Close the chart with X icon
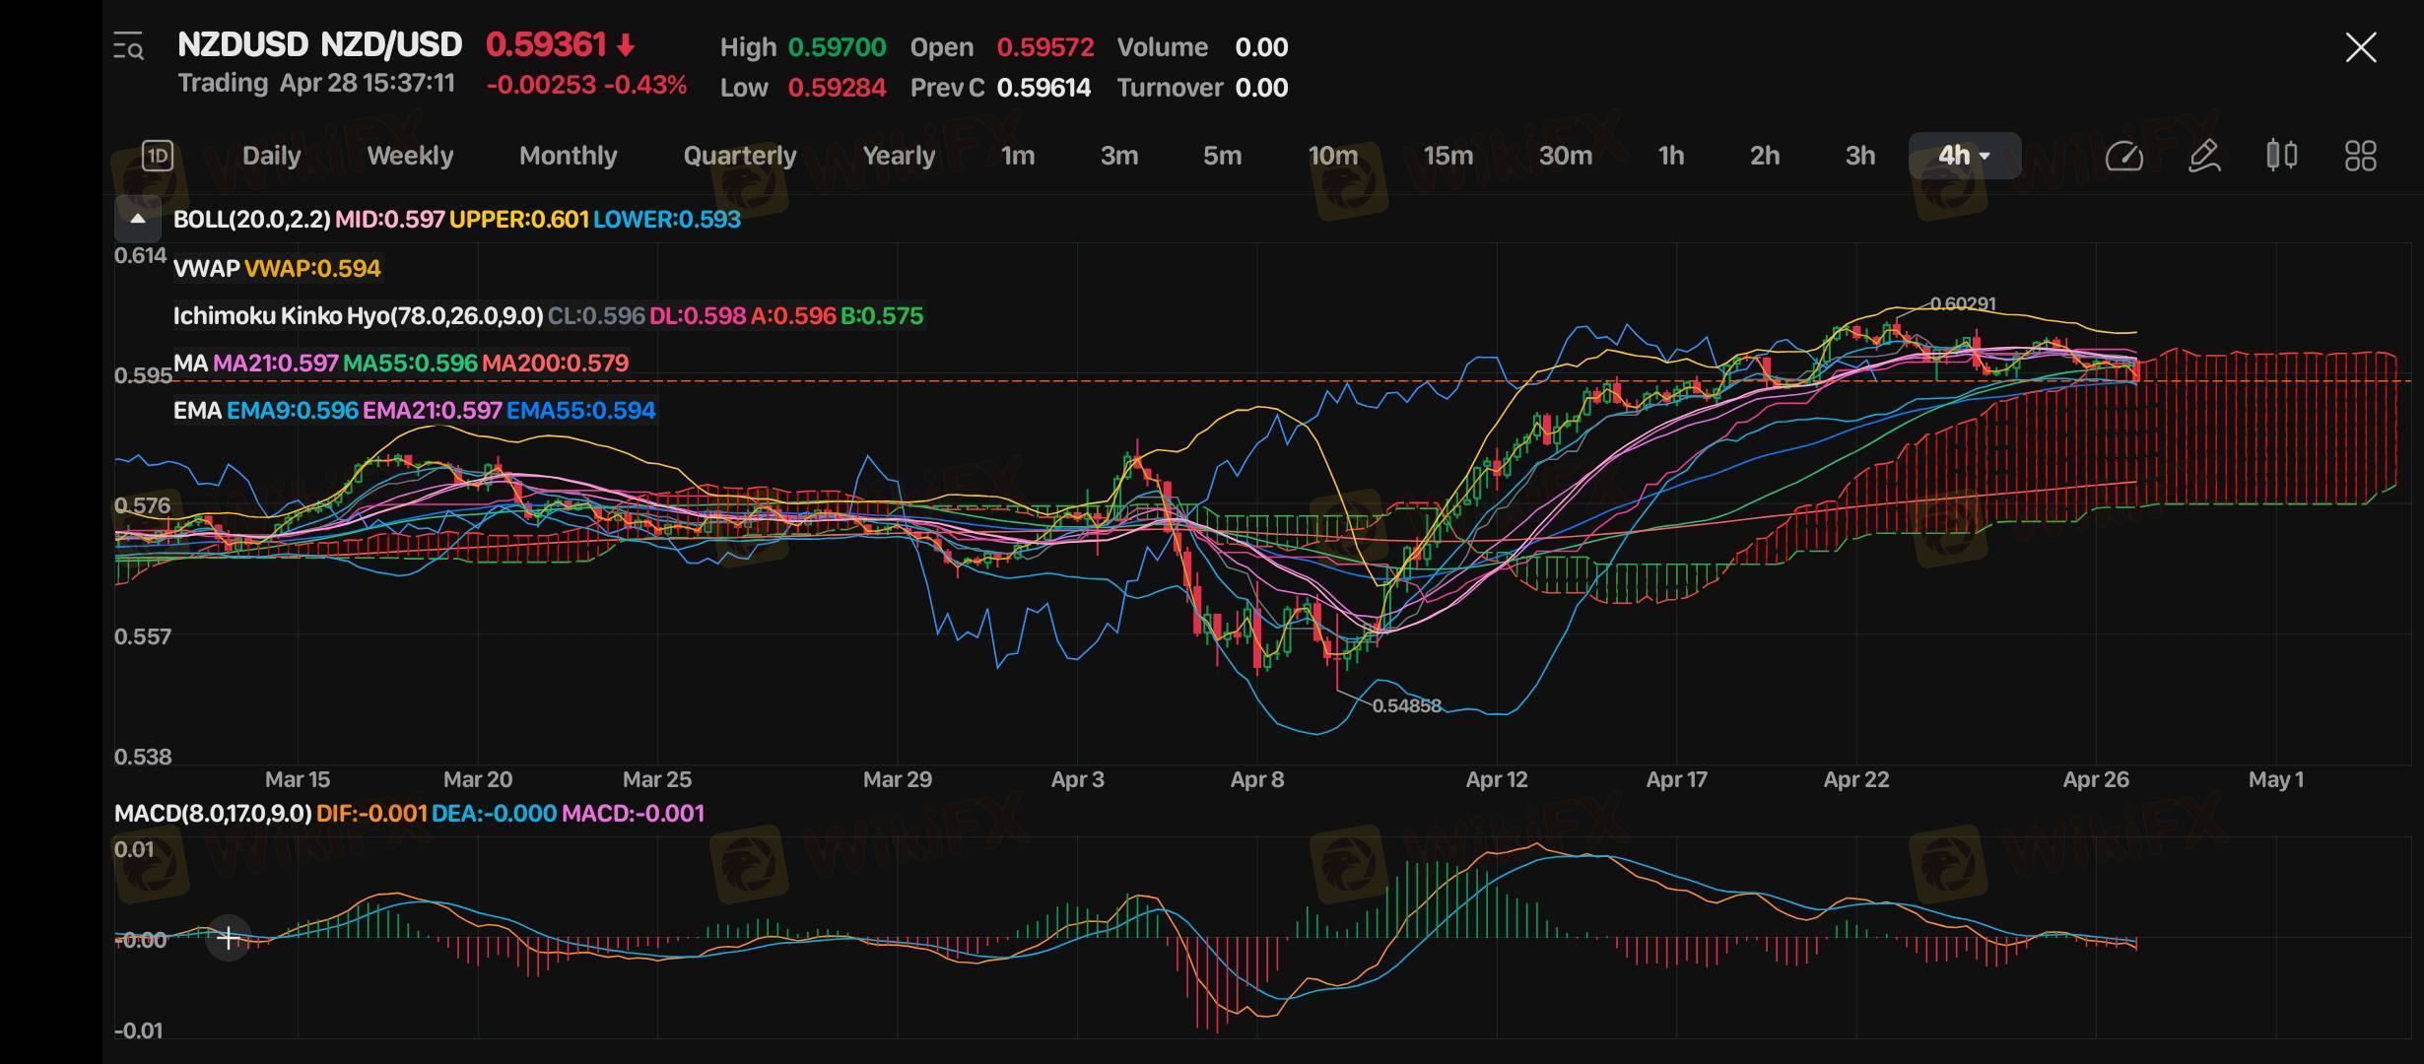This screenshot has height=1064, width=2424. click(2360, 47)
